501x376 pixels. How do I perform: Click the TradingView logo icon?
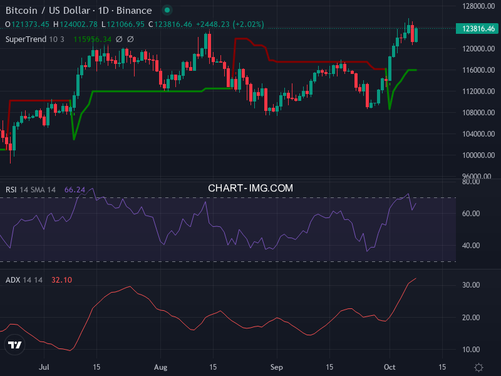[14, 345]
